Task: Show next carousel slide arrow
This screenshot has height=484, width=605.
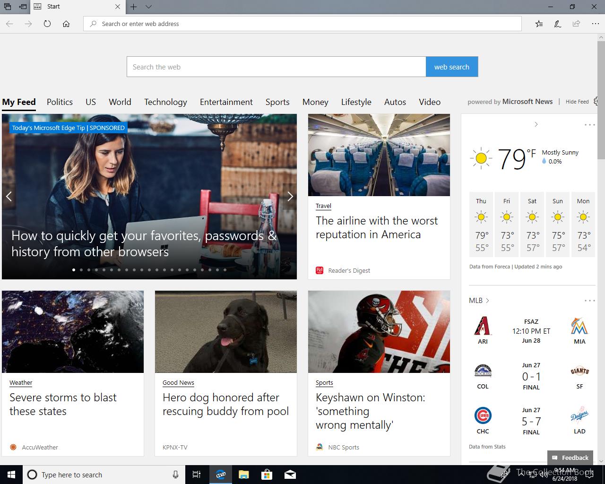Action: pos(290,196)
